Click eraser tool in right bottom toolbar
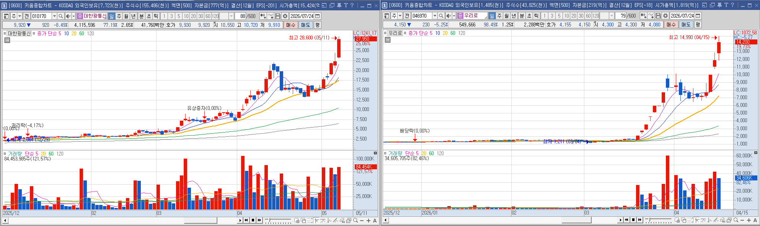Image resolution: width=760 pixels, height=226 pixels. [722, 220]
